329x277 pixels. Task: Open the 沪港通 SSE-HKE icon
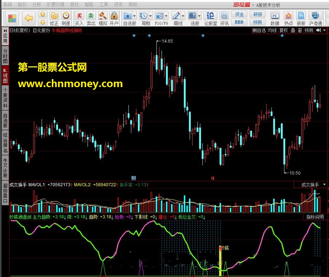[316, 19]
